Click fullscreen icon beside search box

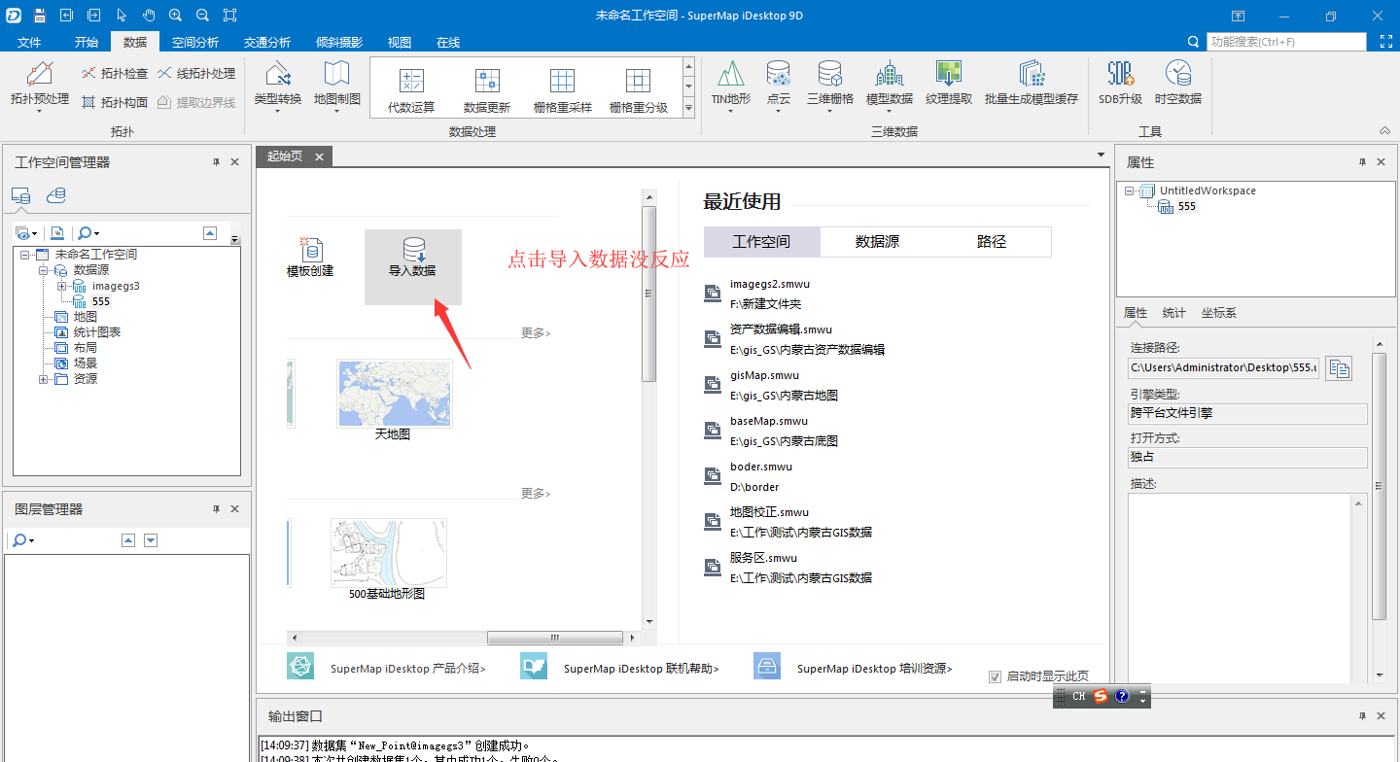click(x=1386, y=42)
